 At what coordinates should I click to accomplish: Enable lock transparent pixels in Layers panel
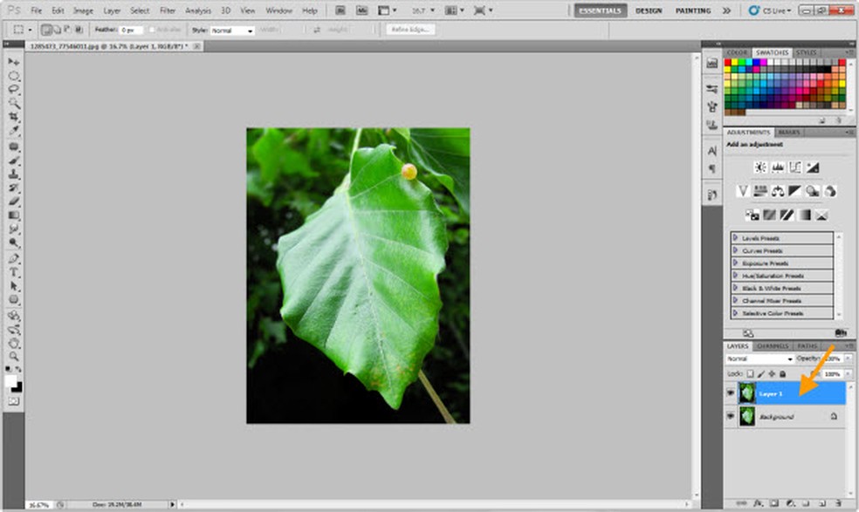750,373
